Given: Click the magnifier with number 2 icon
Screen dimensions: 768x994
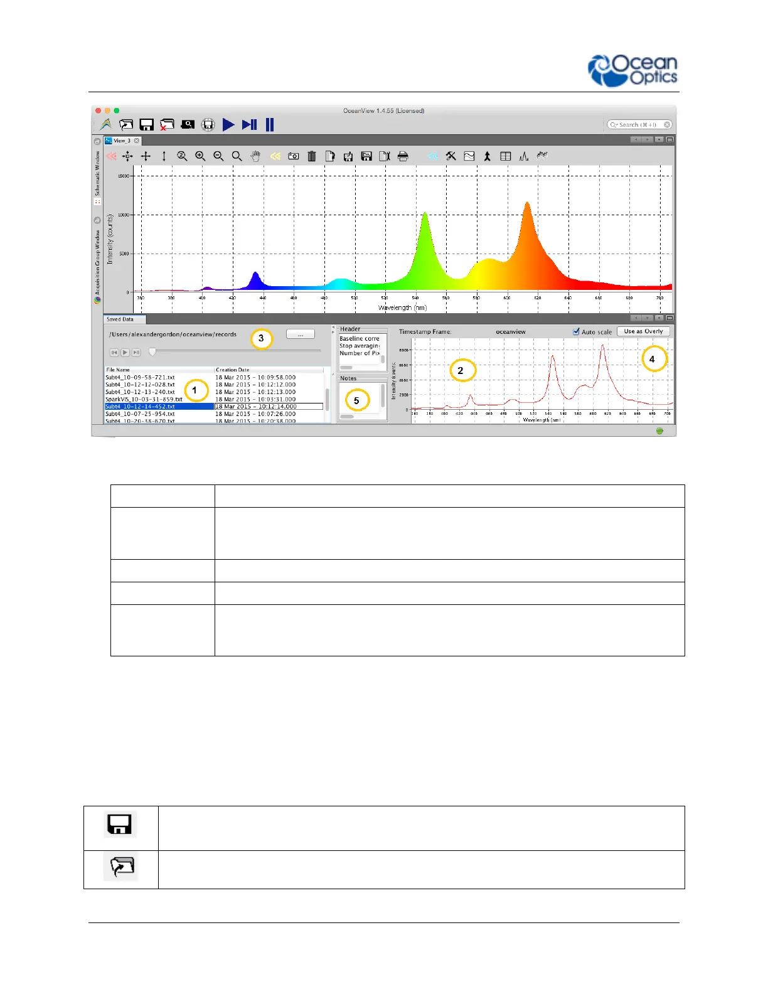Looking at the screenshot, I should (x=182, y=156).
